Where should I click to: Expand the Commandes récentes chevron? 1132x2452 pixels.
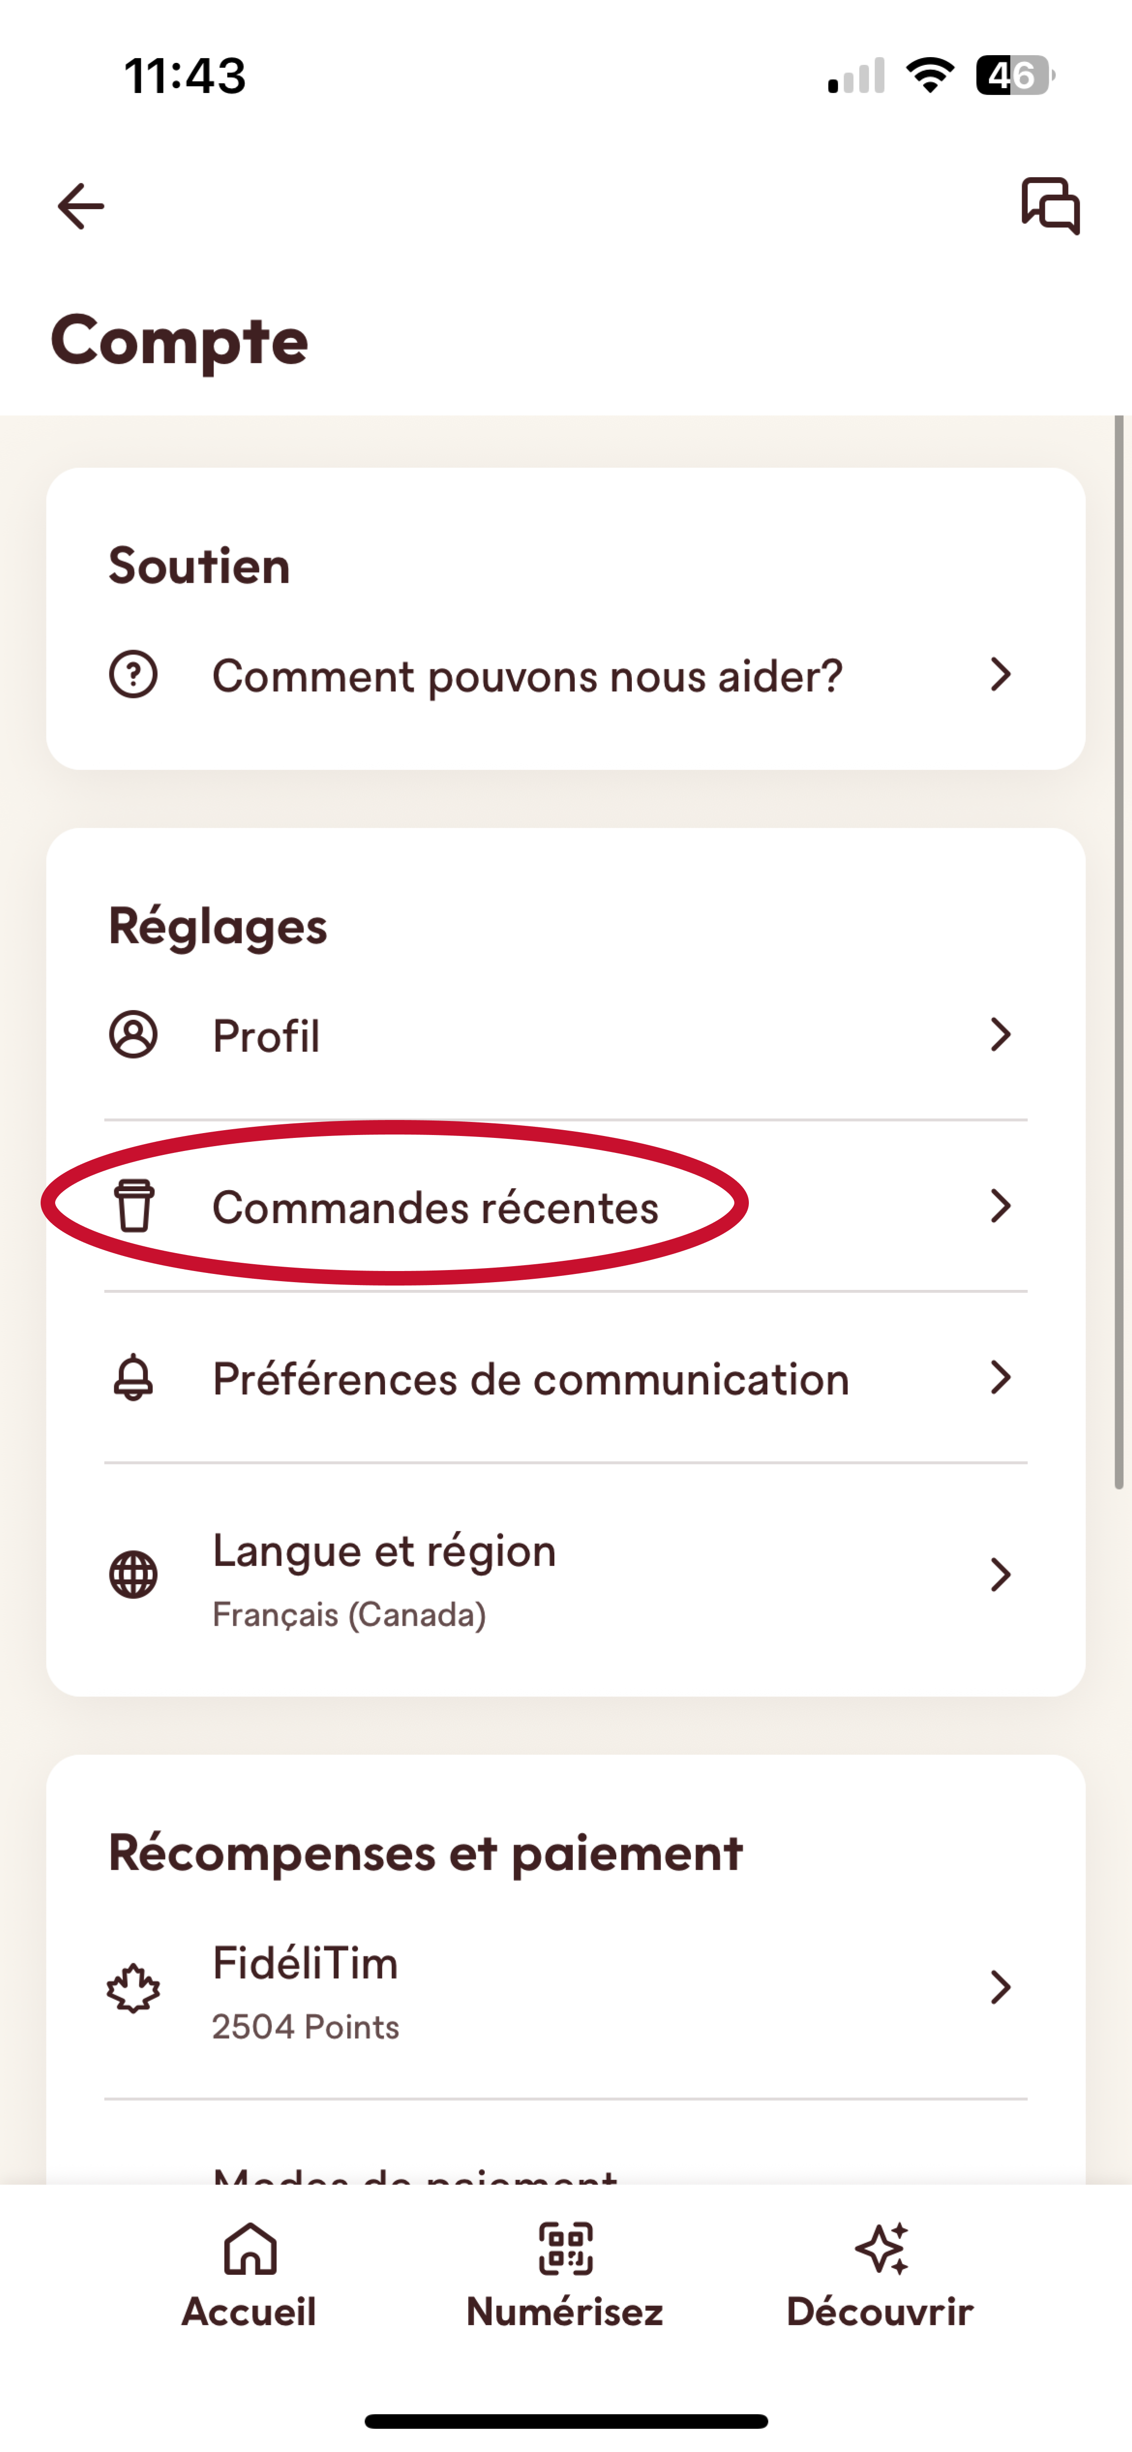1000,1206
